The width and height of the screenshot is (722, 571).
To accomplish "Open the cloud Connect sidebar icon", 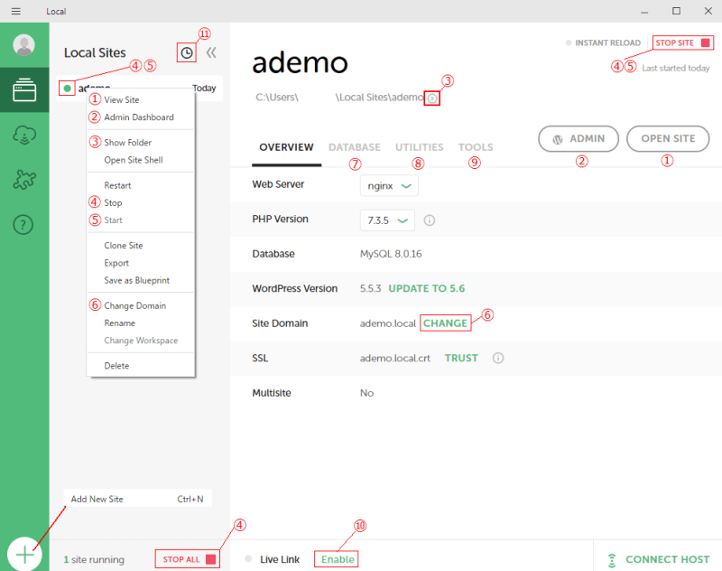I will point(24,135).
